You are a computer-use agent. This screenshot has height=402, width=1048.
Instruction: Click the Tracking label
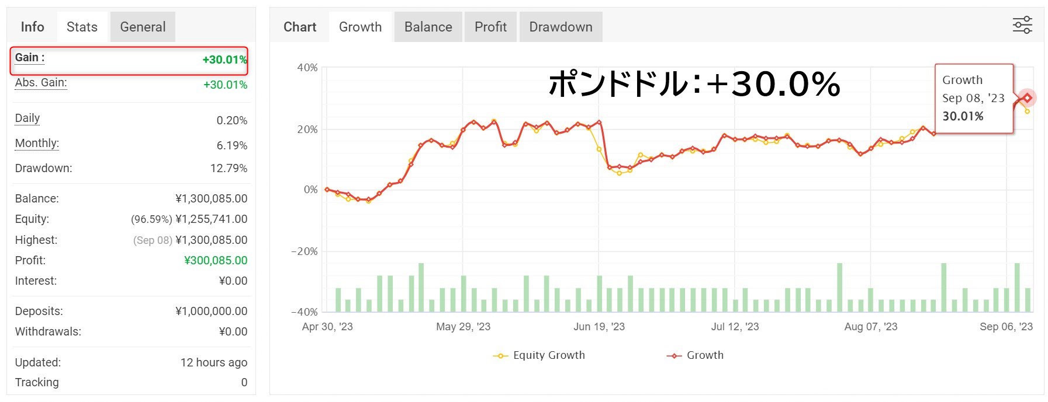click(37, 382)
